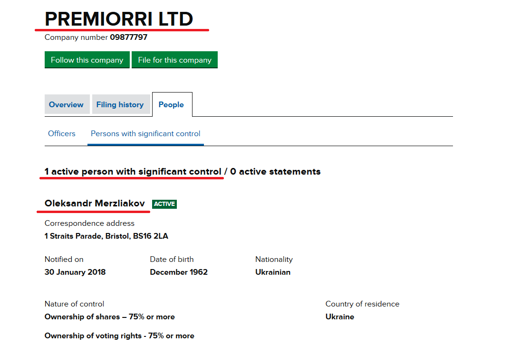
Task: Click the 0 active statements text
Action: [x=275, y=172]
